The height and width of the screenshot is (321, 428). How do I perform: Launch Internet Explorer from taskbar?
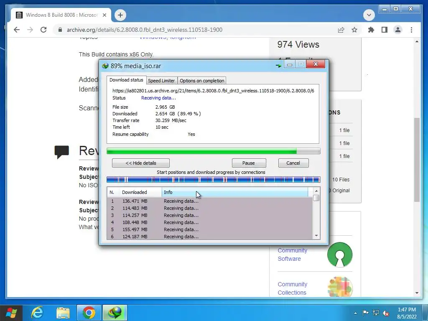[x=37, y=313]
